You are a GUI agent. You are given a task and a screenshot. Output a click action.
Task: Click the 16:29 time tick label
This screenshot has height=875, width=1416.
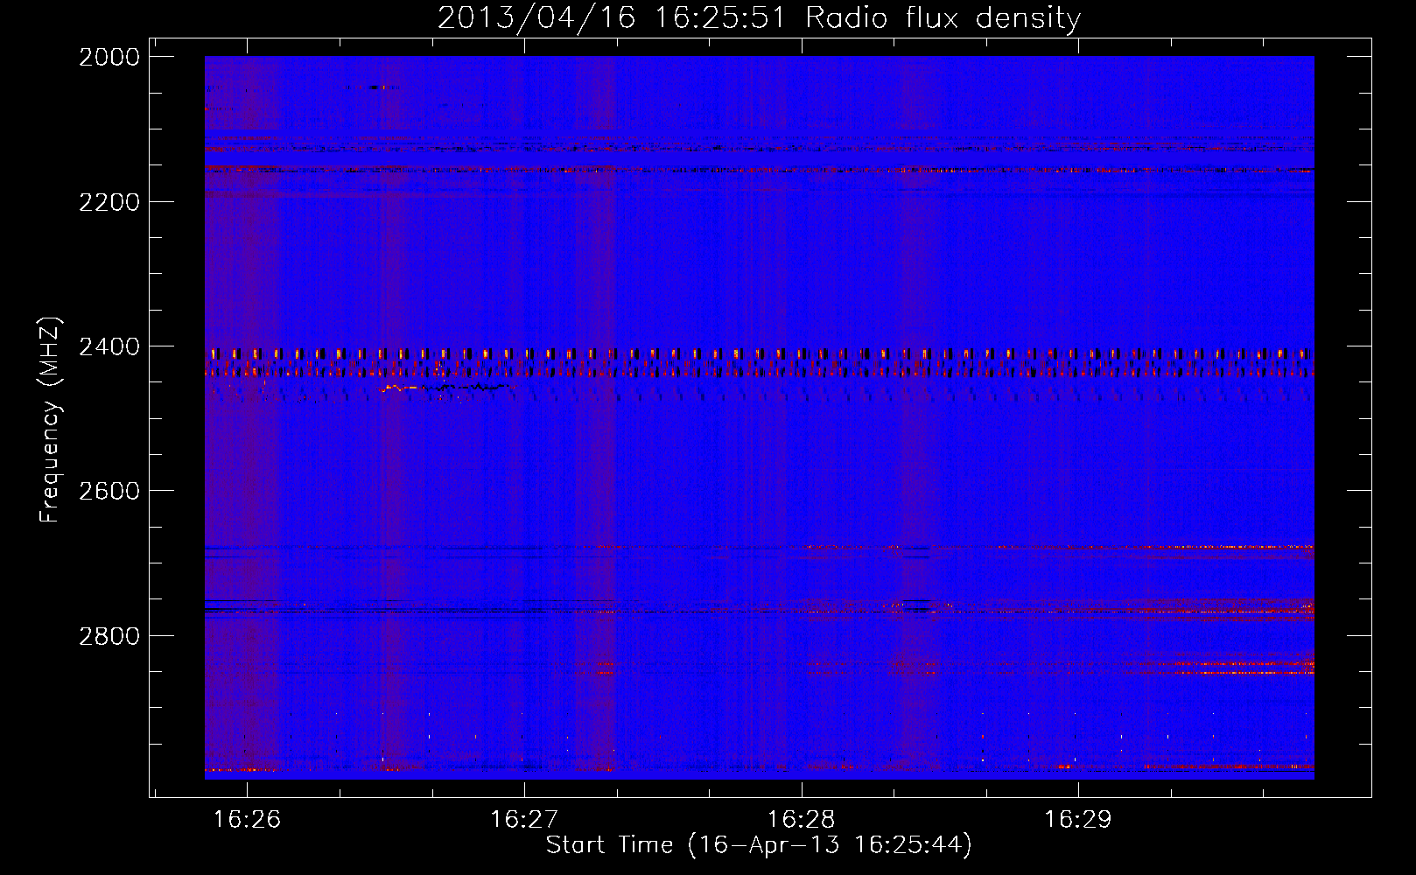tap(1077, 820)
